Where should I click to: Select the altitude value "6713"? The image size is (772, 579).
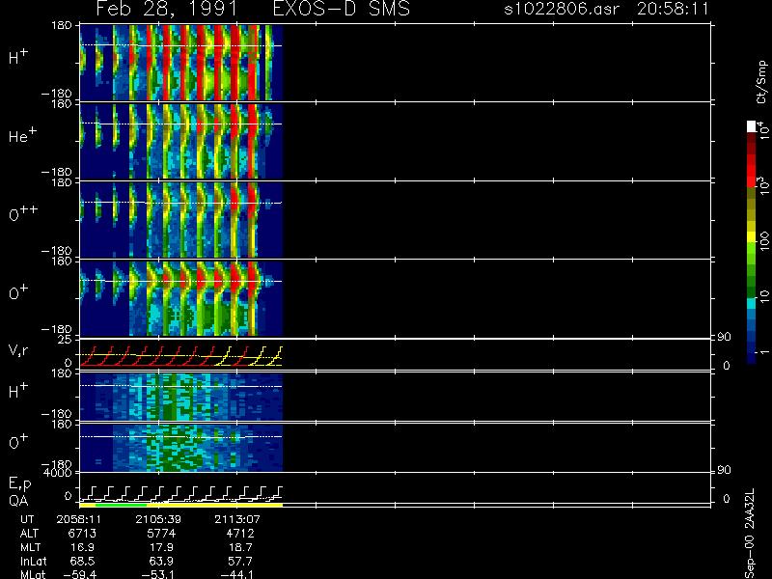(x=82, y=534)
